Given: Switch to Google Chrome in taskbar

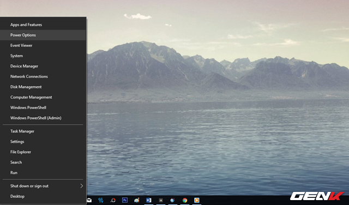Looking at the screenshot, I should [185, 200].
